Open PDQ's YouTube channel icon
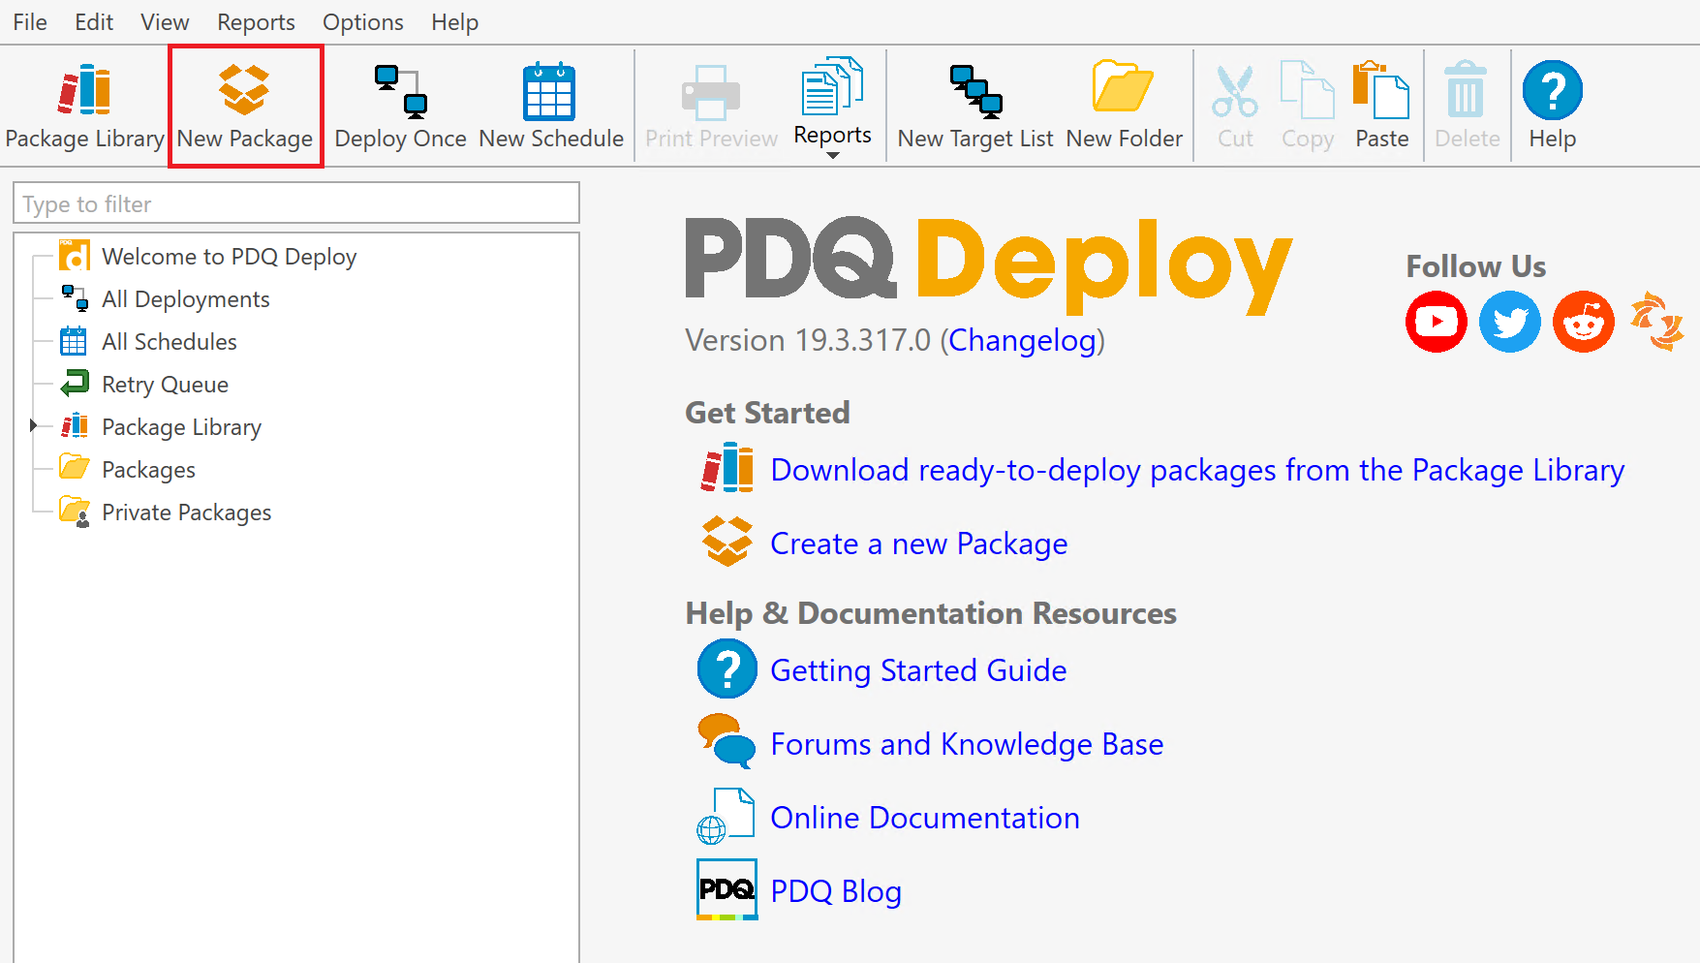 tap(1436, 322)
